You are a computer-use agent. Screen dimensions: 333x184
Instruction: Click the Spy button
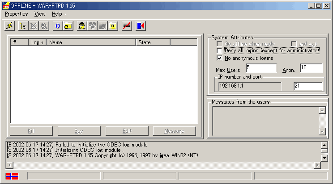(79, 131)
